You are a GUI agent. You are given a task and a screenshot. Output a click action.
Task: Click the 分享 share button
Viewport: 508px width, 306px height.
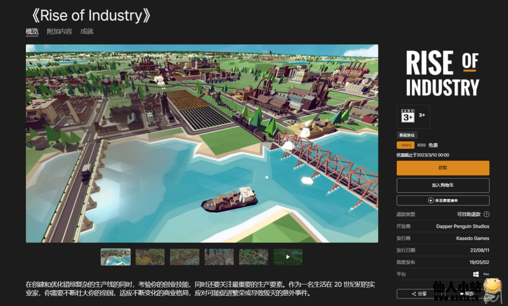(419, 294)
